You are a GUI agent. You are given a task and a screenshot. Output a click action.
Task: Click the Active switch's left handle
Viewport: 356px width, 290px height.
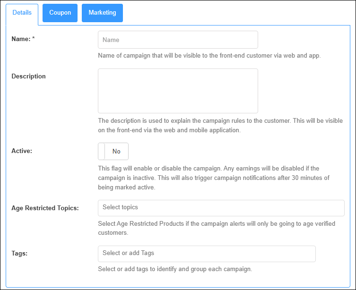102,152
